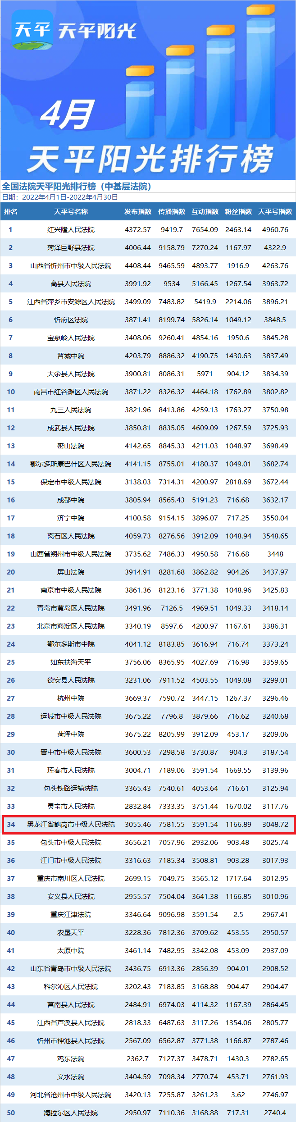296x1122 pixels.
Task: Select the name 离石区人民法院
Action: pos(71,536)
